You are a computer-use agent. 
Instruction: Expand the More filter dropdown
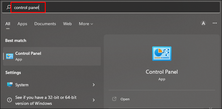(86, 24)
